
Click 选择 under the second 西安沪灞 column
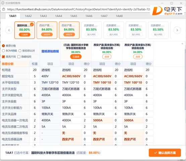(138, 57)
